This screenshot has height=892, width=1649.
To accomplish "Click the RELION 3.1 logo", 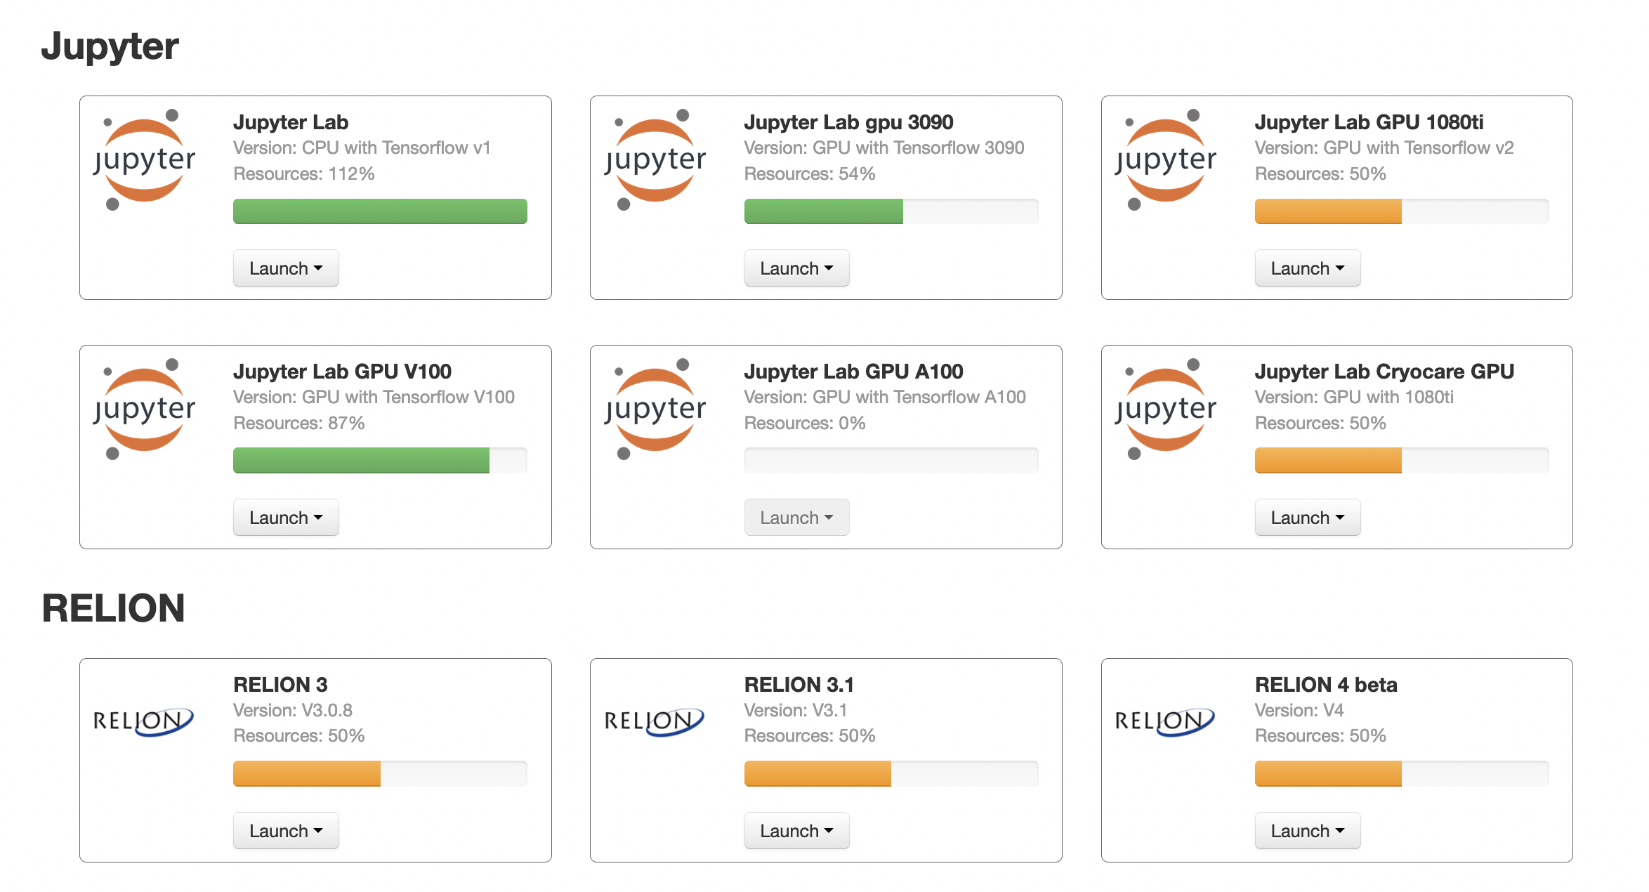I will [654, 721].
